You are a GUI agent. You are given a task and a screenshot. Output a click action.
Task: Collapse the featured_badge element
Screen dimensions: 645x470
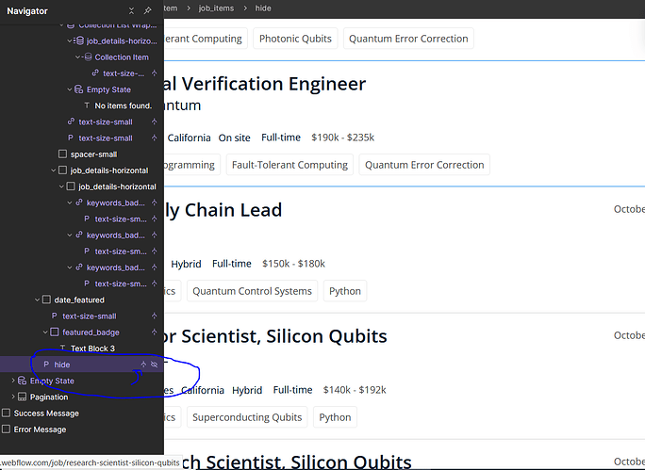tap(45, 332)
